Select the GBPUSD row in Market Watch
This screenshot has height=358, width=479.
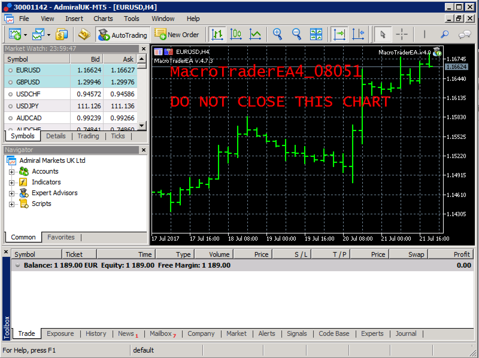click(x=71, y=82)
